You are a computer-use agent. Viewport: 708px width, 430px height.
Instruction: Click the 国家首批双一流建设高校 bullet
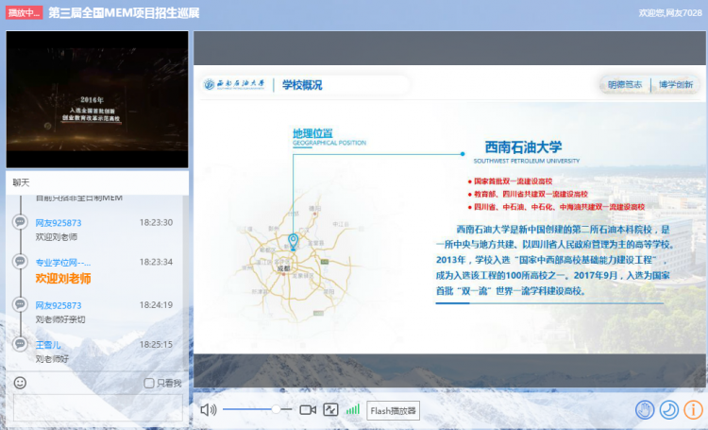513,181
